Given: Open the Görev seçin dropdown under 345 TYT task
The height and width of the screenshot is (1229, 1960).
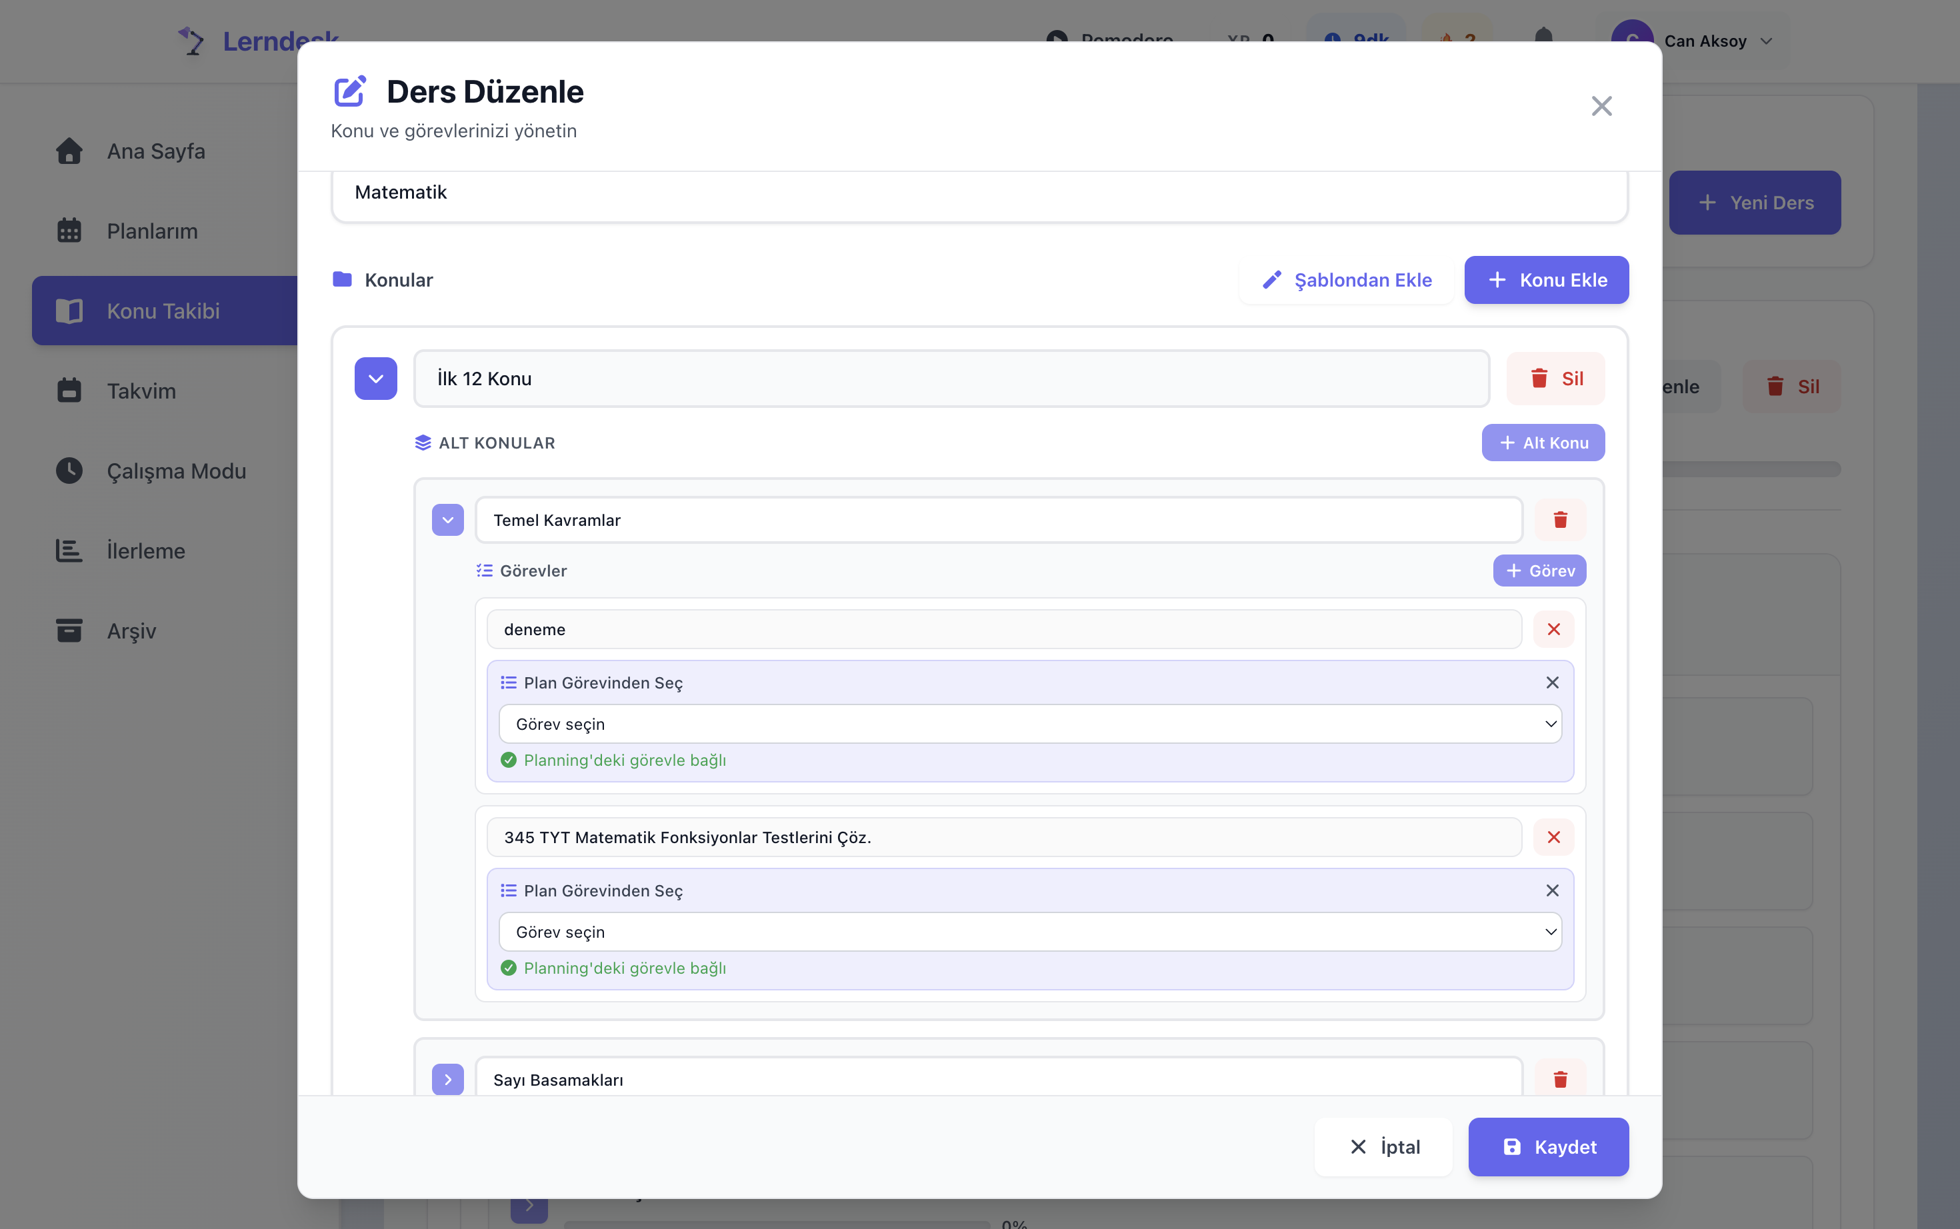Looking at the screenshot, I should (x=1029, y=932).
